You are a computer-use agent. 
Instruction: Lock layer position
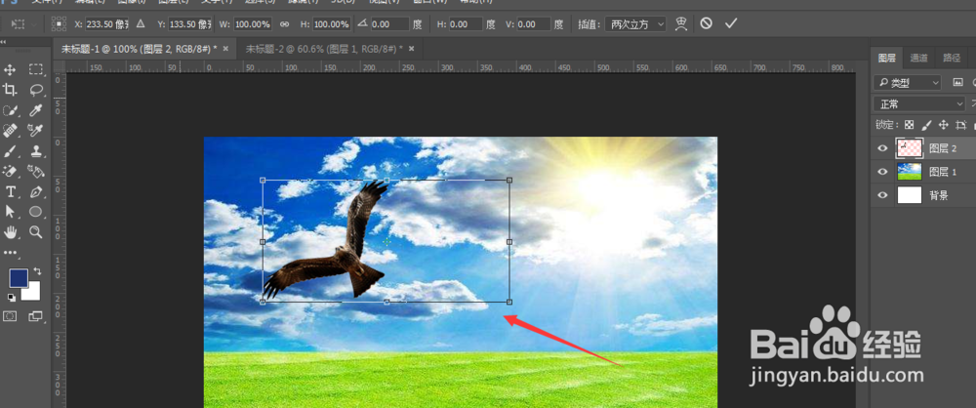pos(944,125)
